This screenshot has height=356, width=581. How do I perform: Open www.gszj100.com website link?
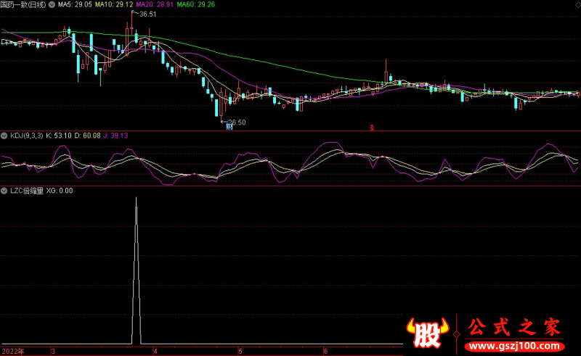517,341
